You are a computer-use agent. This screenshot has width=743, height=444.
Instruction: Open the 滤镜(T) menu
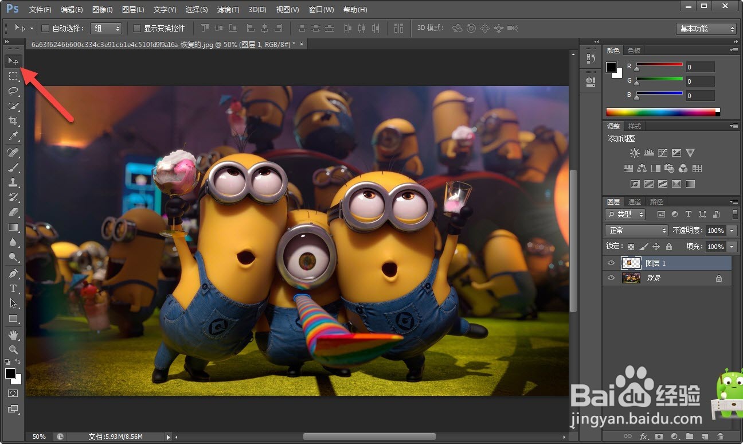click(228, 10)
